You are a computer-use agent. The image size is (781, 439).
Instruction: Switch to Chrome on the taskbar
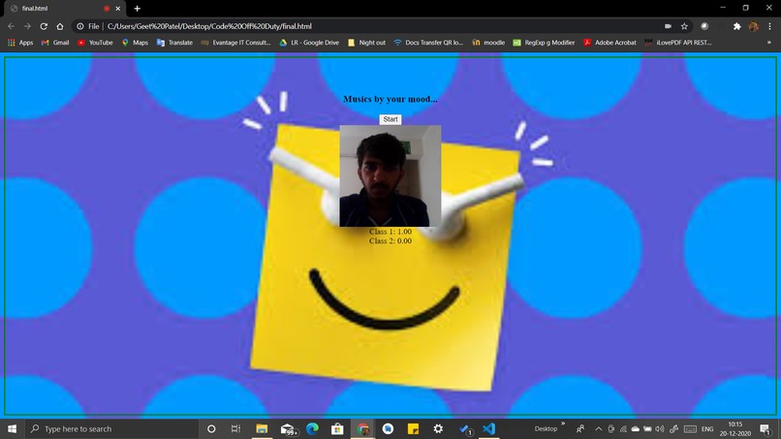click(362, 429)
